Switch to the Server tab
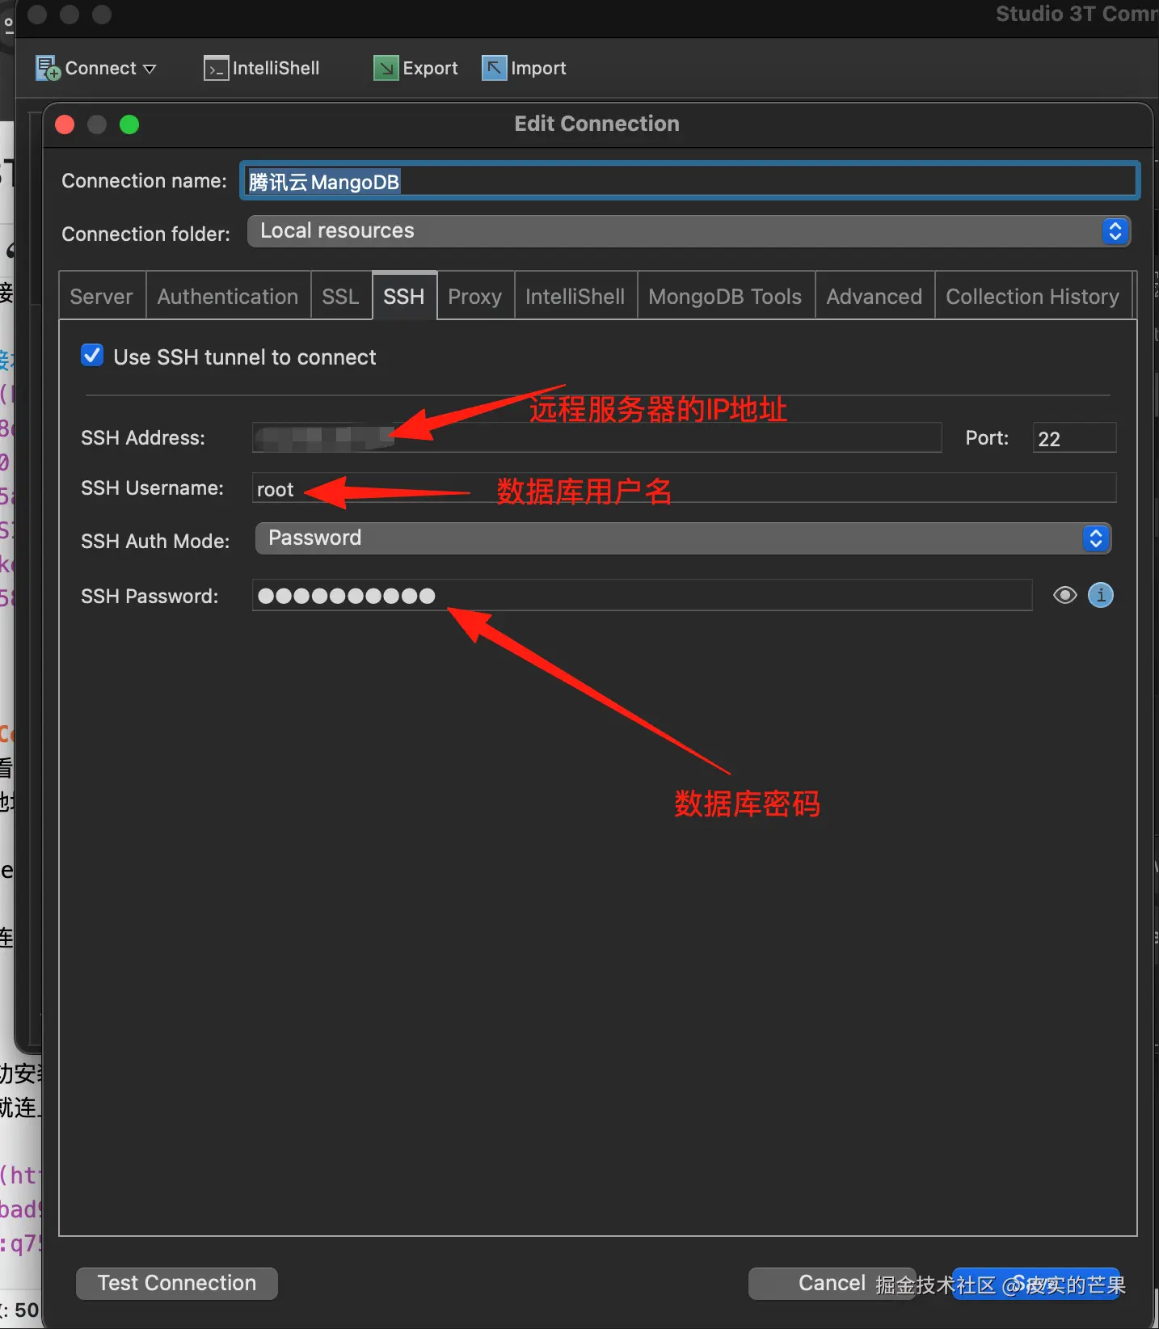 [102, 297]
